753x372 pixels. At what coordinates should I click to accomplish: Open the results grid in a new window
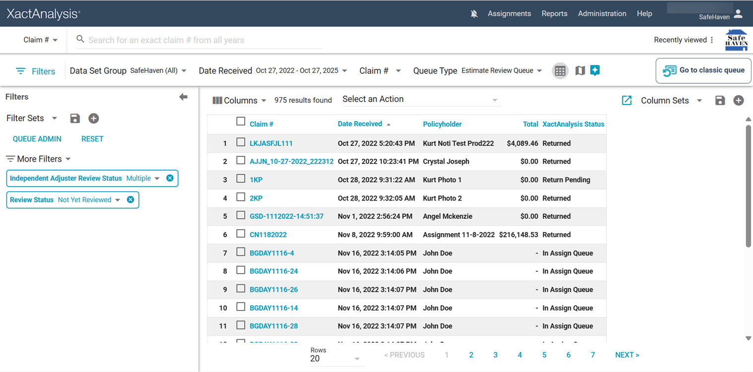[x=627, y=101]
